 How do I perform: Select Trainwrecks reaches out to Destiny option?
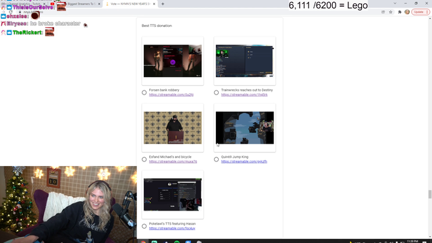click(216, 92)
